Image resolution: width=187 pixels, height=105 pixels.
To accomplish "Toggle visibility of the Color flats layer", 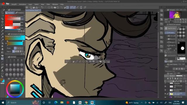I will coord(165,94).
